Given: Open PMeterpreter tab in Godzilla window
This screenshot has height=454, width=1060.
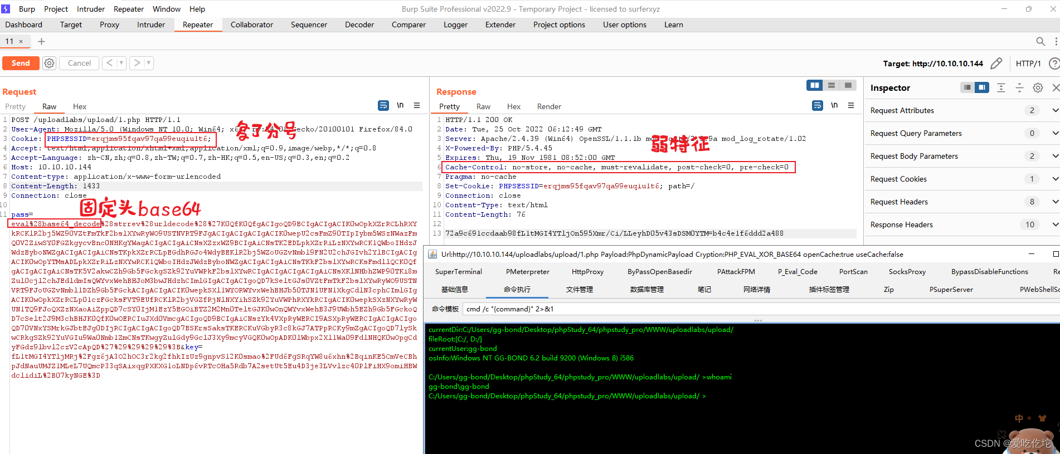Looking at the screenshot, I should [528, 272].
